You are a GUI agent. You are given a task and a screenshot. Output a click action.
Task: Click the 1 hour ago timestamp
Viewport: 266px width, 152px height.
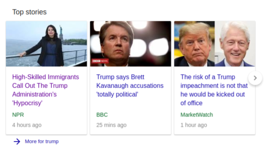tap(194, 125)
